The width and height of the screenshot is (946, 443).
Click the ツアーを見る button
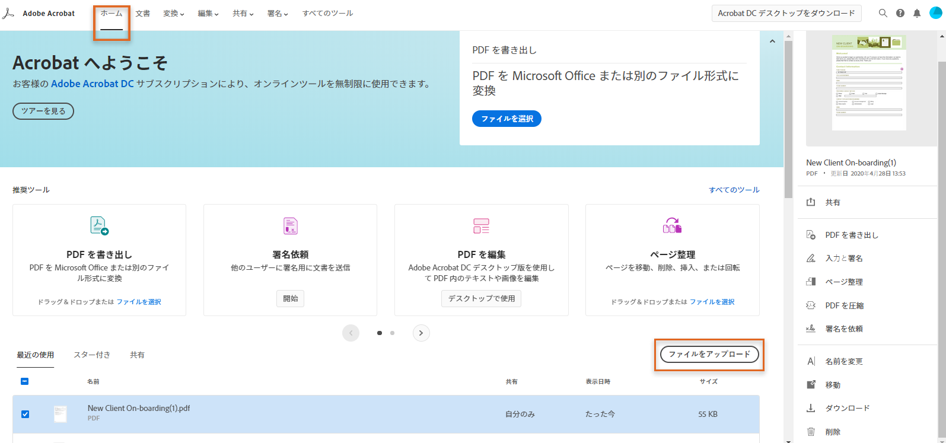pos(43,111)
